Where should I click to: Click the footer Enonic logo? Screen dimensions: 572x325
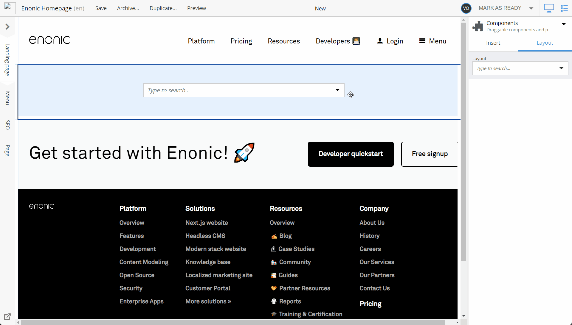pyautogui.click(x=41, y=206)
